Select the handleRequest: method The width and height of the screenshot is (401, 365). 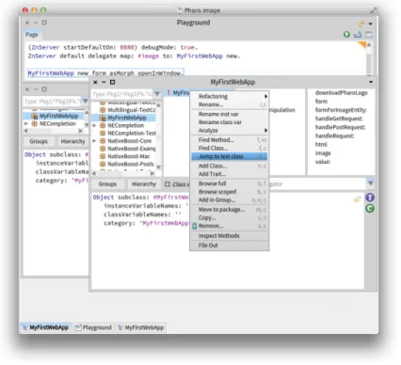pyautogui.click(x=334, y=135)
